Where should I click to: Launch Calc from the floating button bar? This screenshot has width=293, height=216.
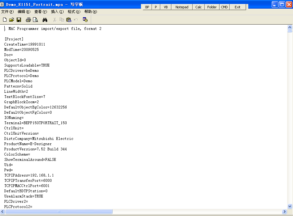coord(199,7)
